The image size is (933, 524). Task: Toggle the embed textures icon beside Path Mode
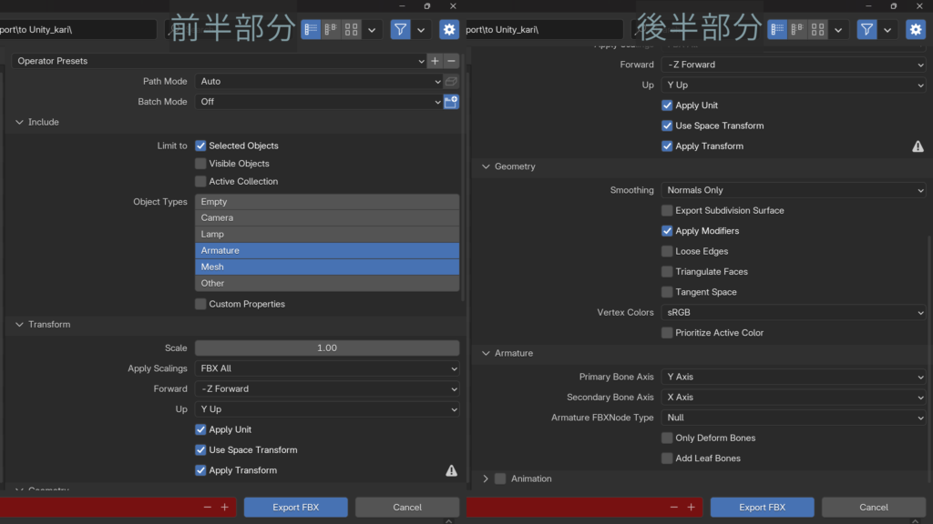coord(451,82)
